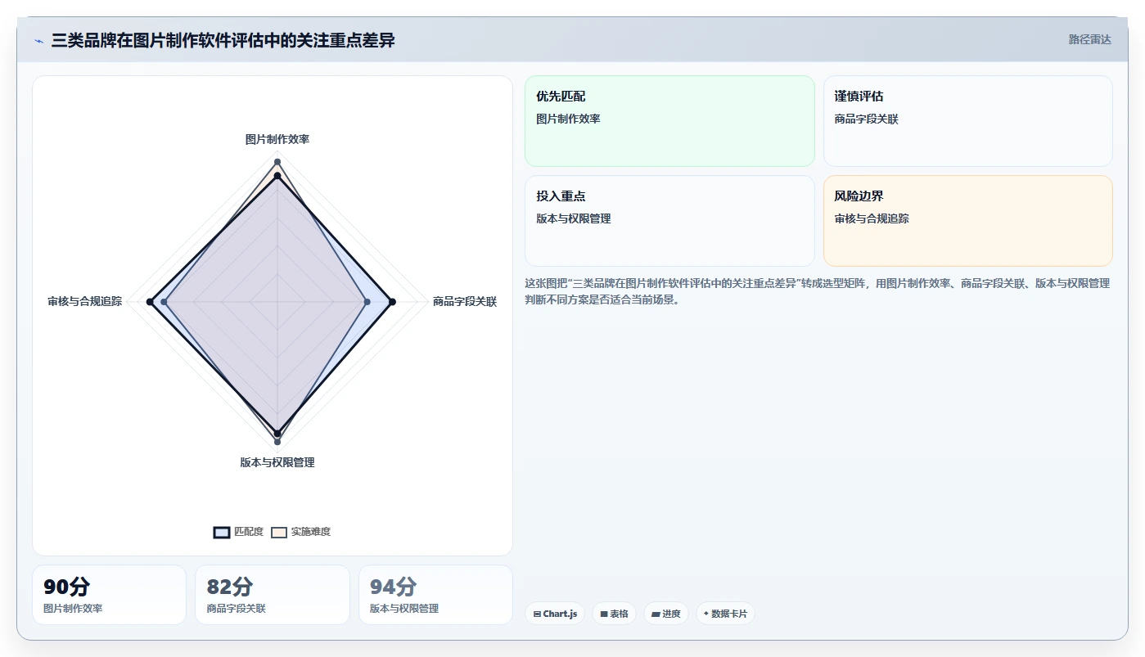Screen dimensions: 1145x657
Task: Click the 82分 商品字段关联 score card
Action: click(x=273, y=595)
